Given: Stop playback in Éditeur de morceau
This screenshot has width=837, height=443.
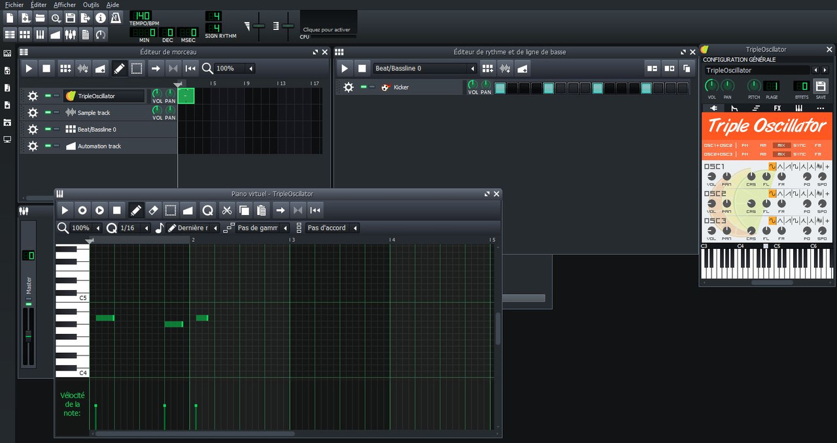Looking at the screenshot, I should pyautogui.click(x=46, y=68).
